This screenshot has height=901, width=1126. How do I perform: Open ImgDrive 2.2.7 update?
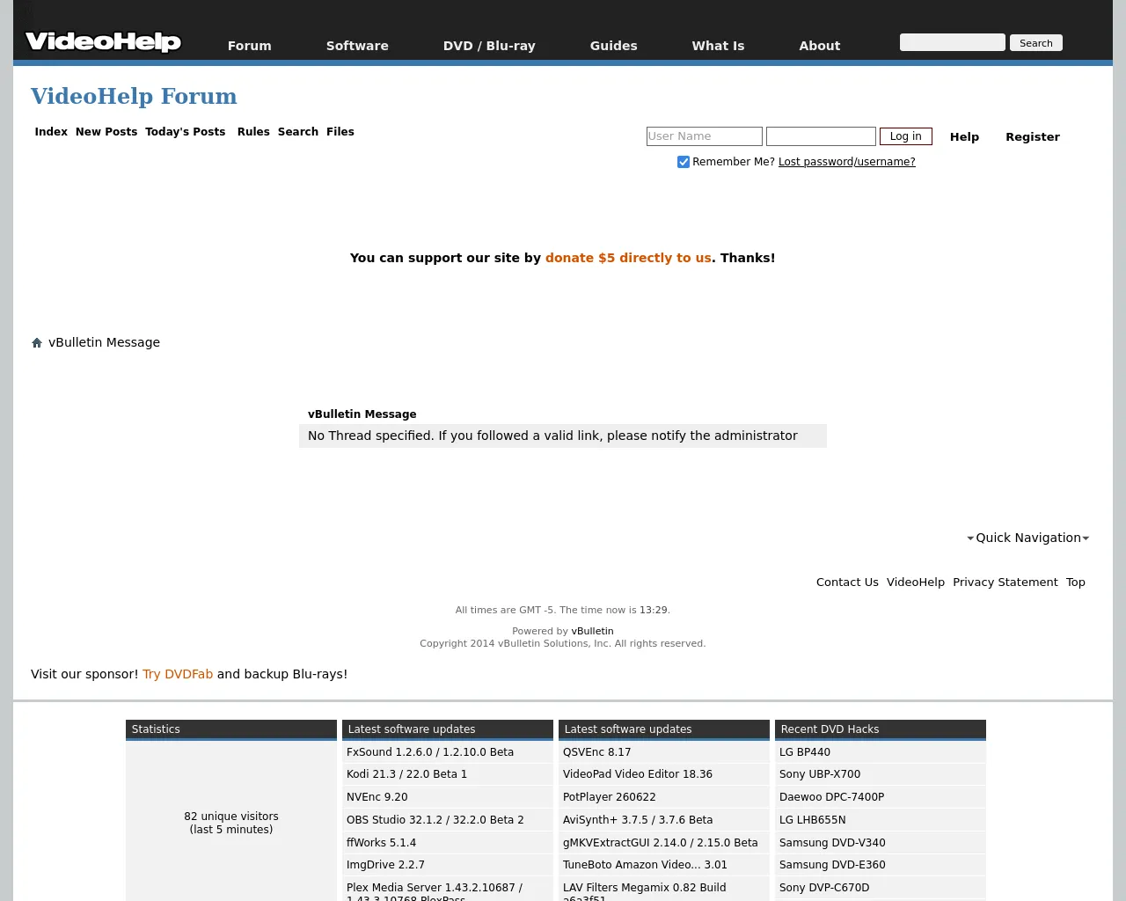click(385, 865)
